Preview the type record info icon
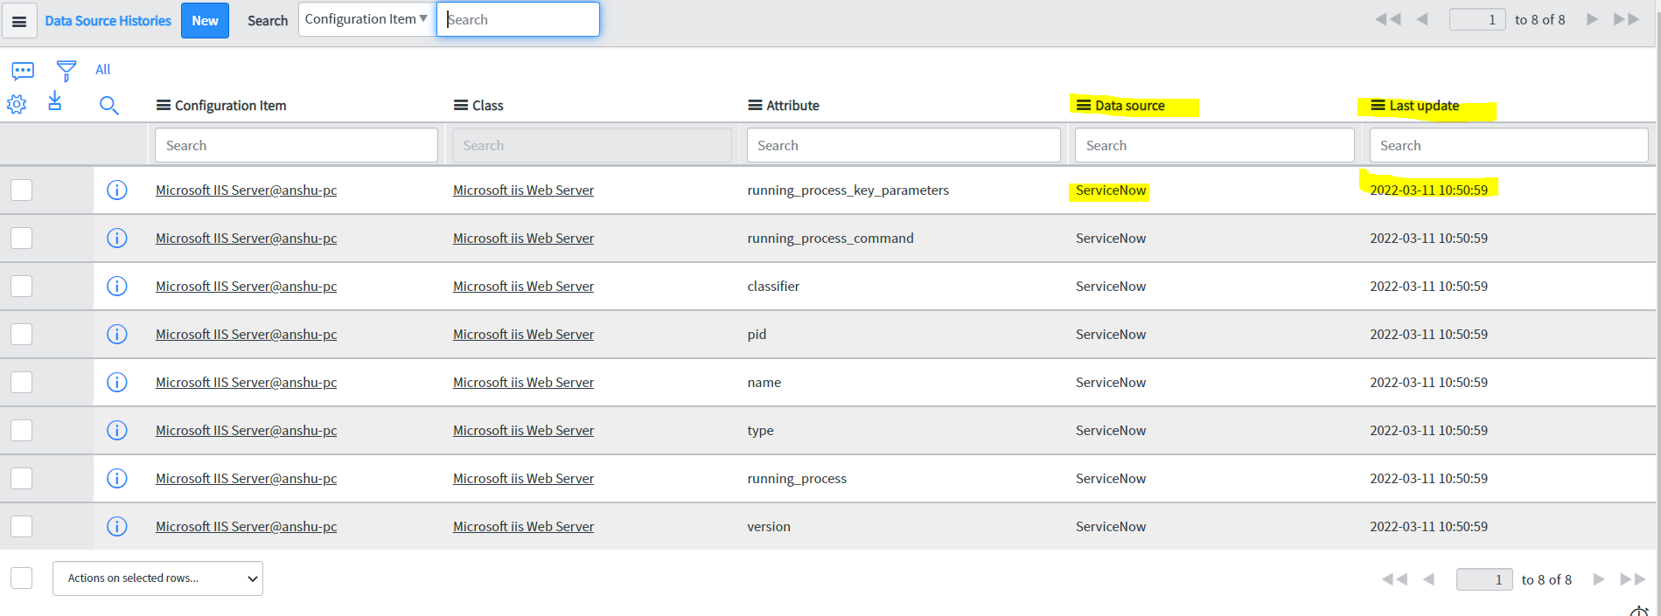This screenshot has width=1661, height=616. click(116, 430)
